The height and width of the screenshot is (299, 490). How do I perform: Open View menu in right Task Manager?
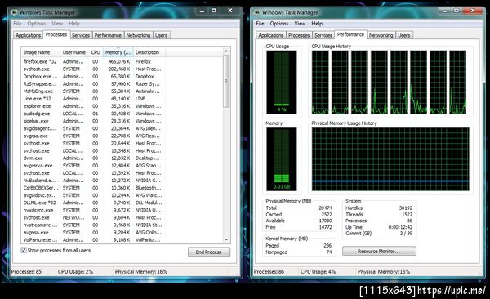click(x=300, y=24)
